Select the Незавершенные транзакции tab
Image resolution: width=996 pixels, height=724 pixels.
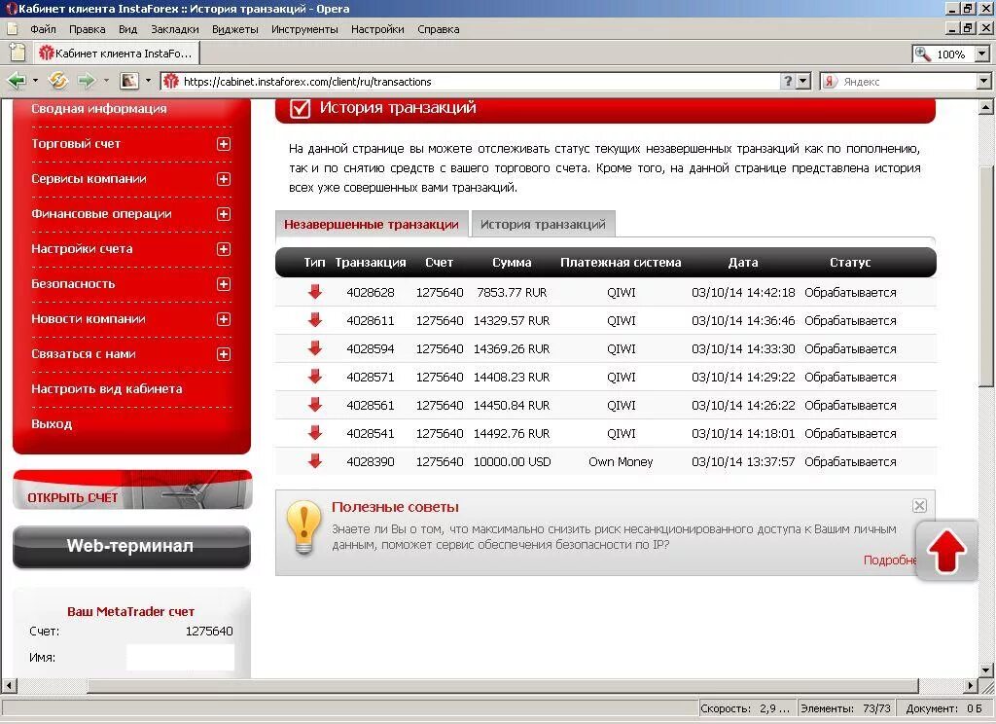[x=372, y=225]
